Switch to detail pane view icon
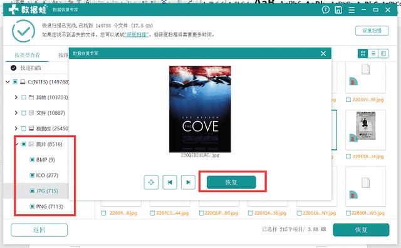Image resolution: width=401 pixels, height=248 pixels. tap(383, 53)
